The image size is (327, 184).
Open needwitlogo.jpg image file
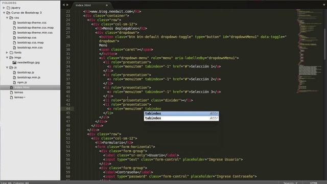tap(29, 62)
